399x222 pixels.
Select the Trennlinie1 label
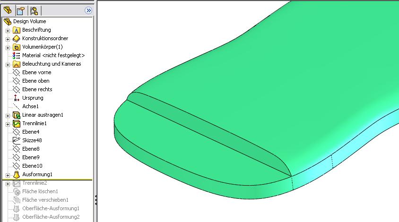(35, 123)
